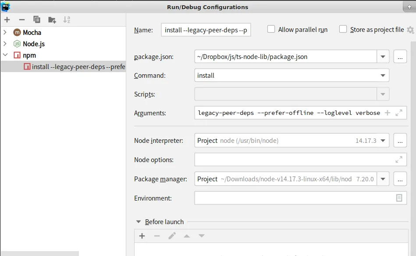Image resolution: width=416 pixels, height=256 pixels.
Task: Click the Store as project file gear icon
Action: click(x=410, y=30)
